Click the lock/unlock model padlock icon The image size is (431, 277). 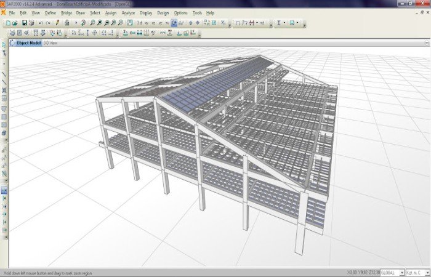point(66,23)
